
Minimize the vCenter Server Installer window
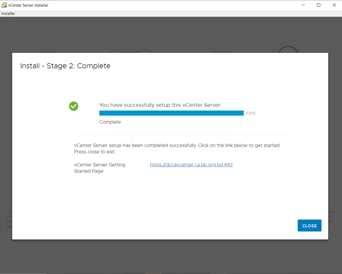coord(303,5)
